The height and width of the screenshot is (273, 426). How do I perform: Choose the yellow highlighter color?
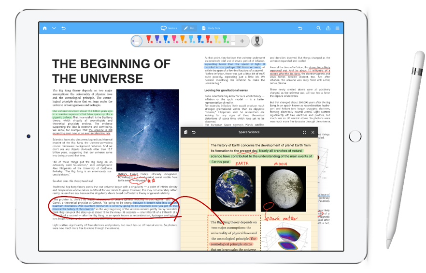click(x=217, y=40)
